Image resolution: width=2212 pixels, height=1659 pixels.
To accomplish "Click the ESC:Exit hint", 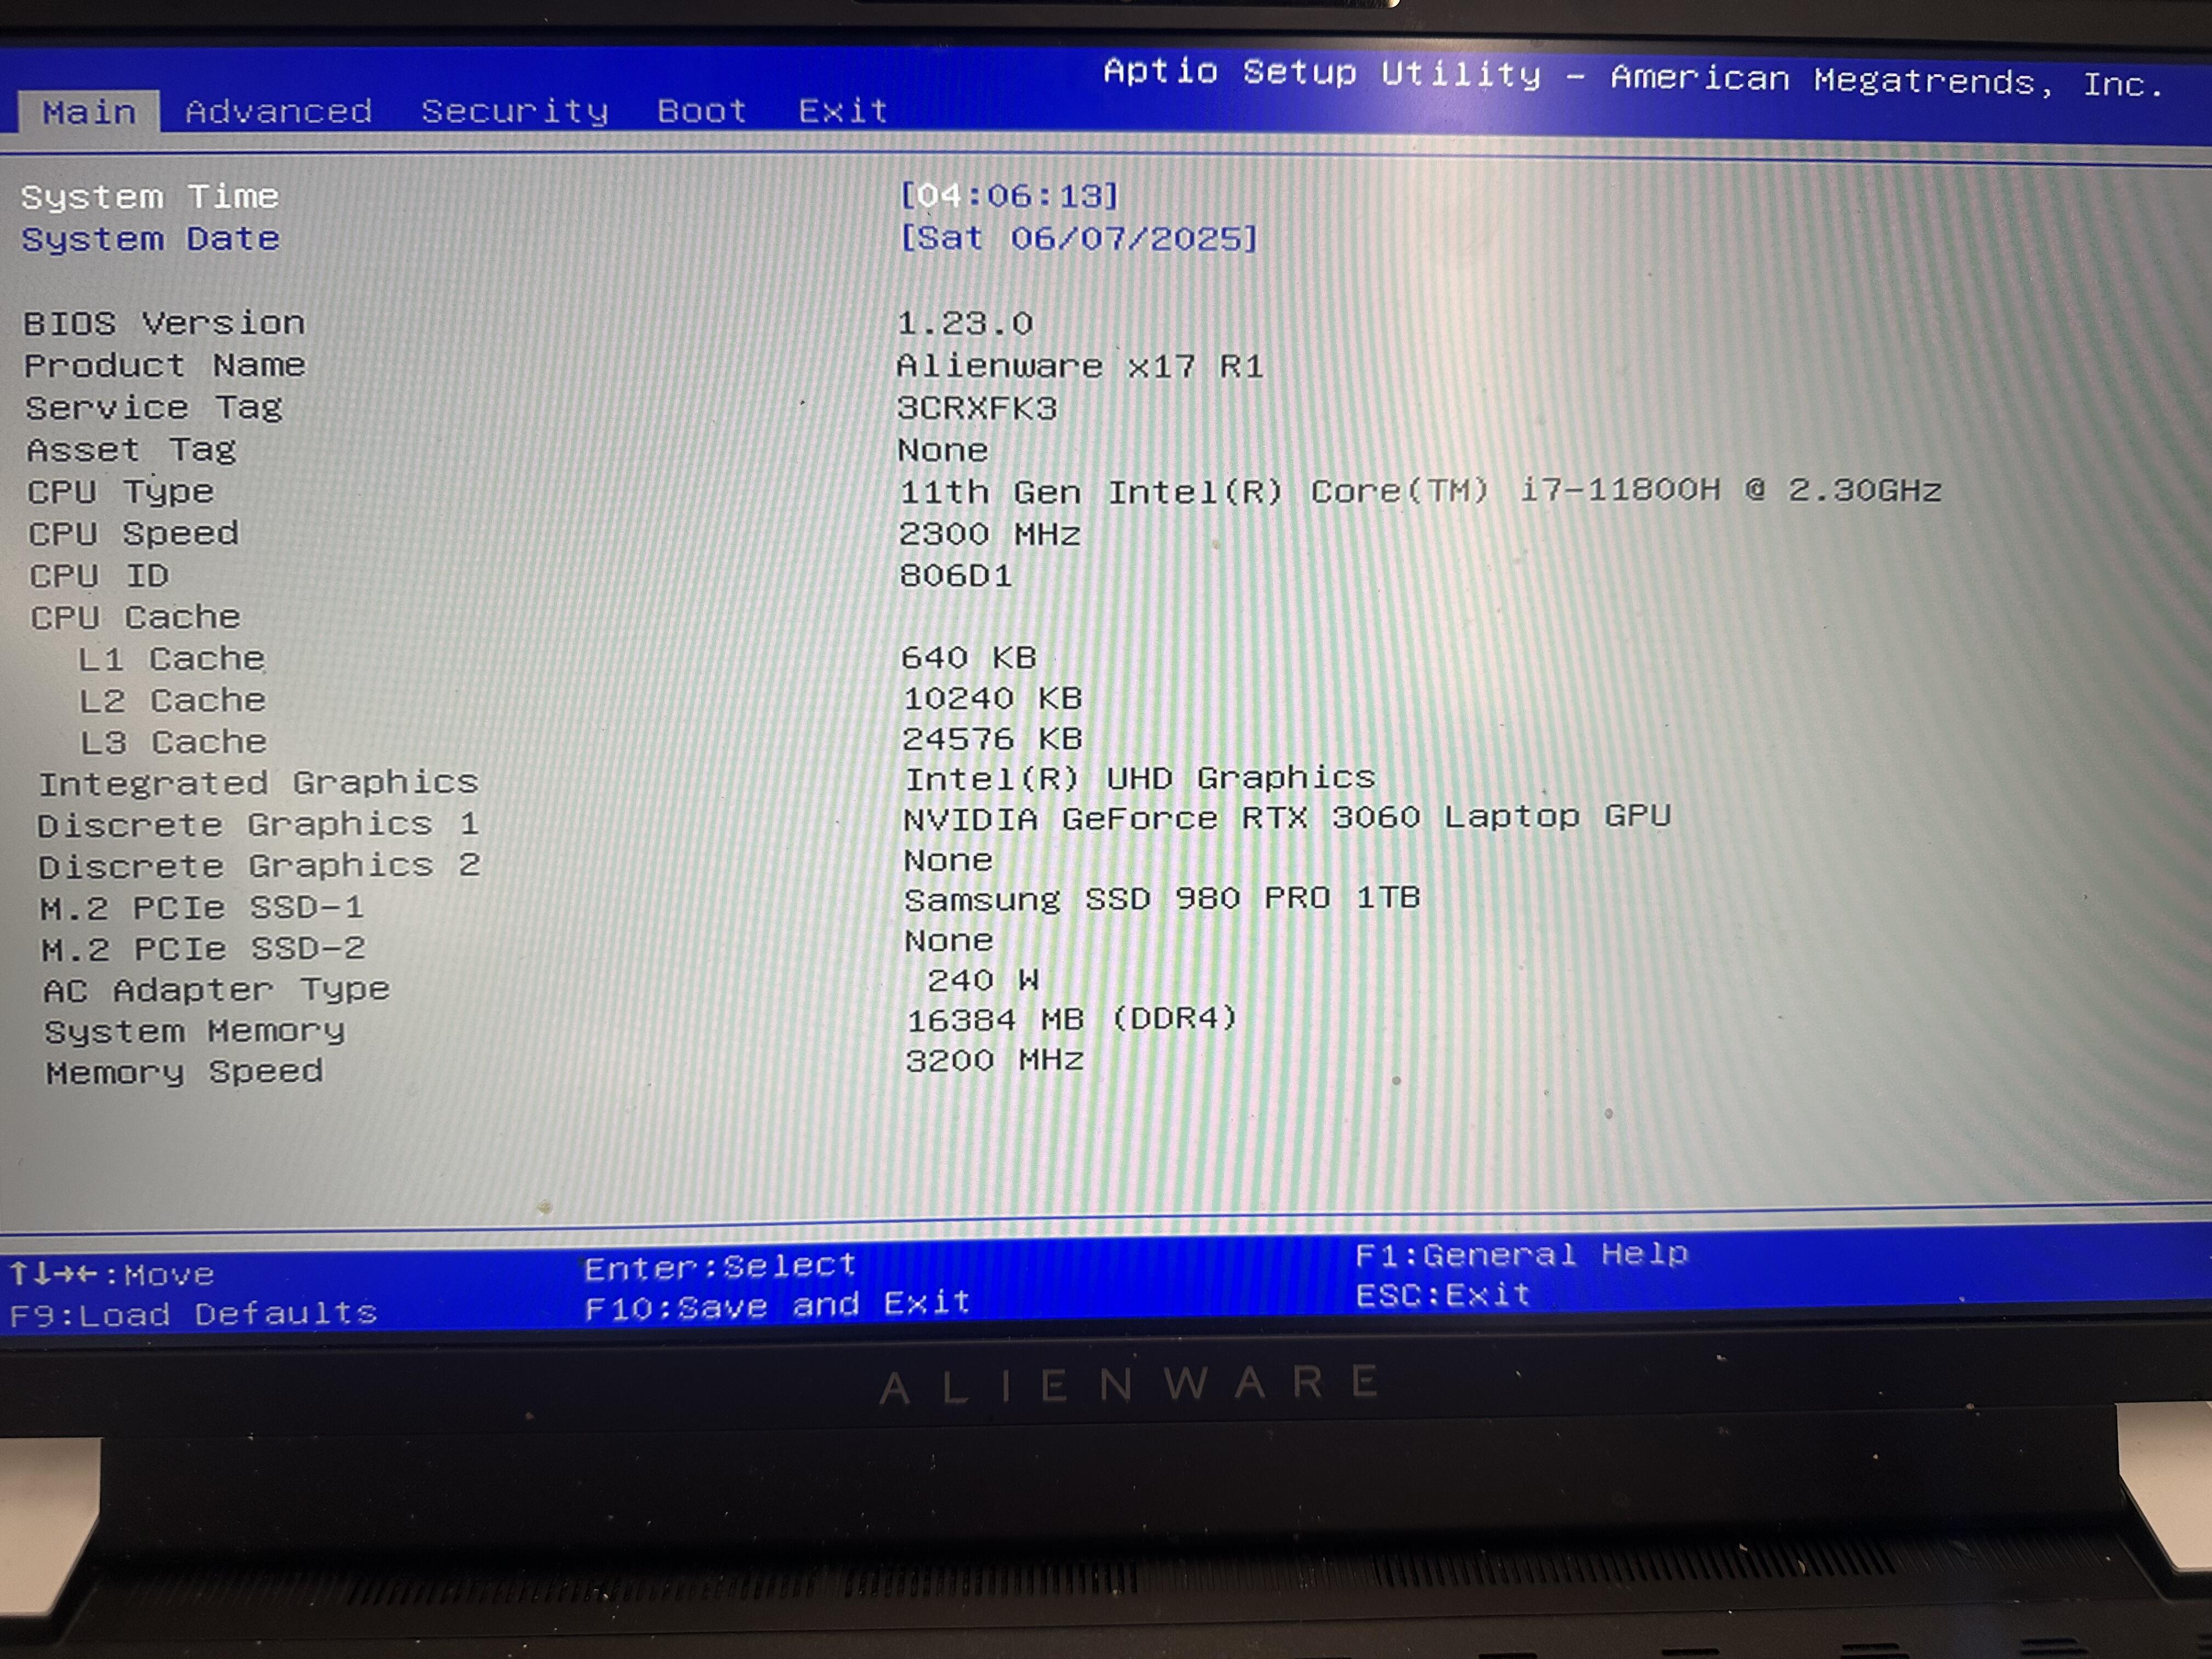I will (1443, 1295).
